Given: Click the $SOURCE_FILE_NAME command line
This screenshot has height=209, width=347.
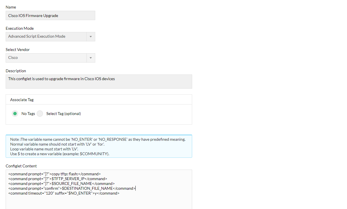Looking at the screenshot, I should pos(62,184).
